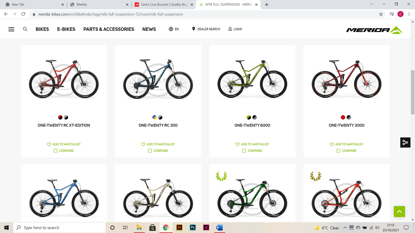The width and height of the screenshot is (415, 233).
Task: Click the address bar URL
Action: [x=111, y=14]
